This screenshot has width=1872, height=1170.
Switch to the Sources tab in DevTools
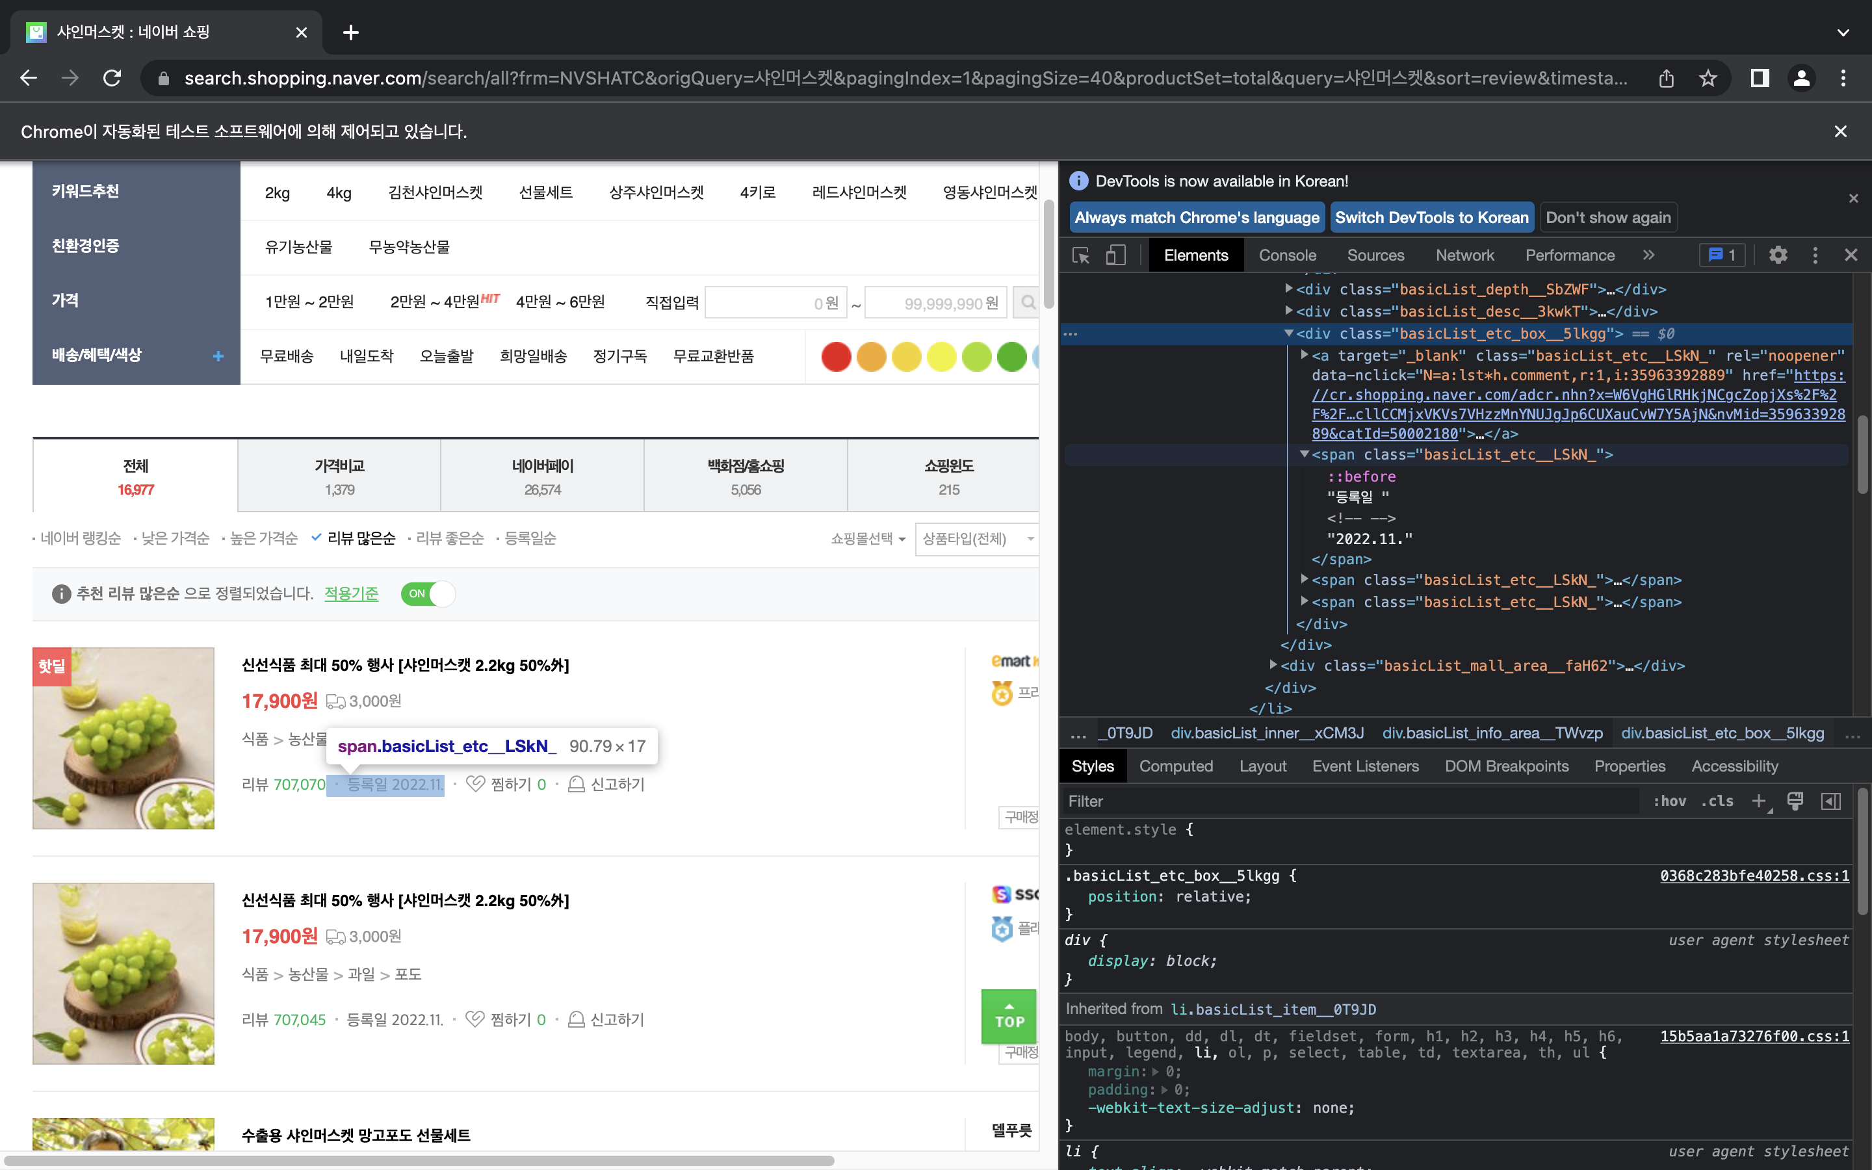coord(1375,255)
